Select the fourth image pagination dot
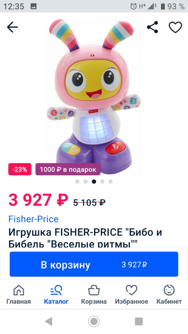 (x=102, y=181)
